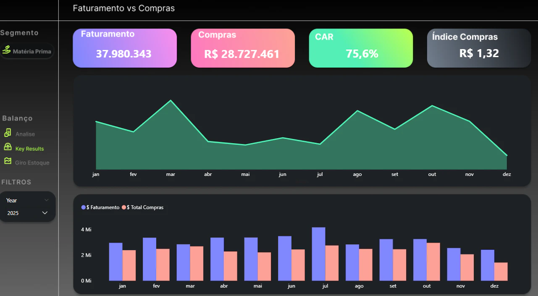Viewport: 538px width, 296px height.
Task: Click the Year filter label
Action: point(11,200)
